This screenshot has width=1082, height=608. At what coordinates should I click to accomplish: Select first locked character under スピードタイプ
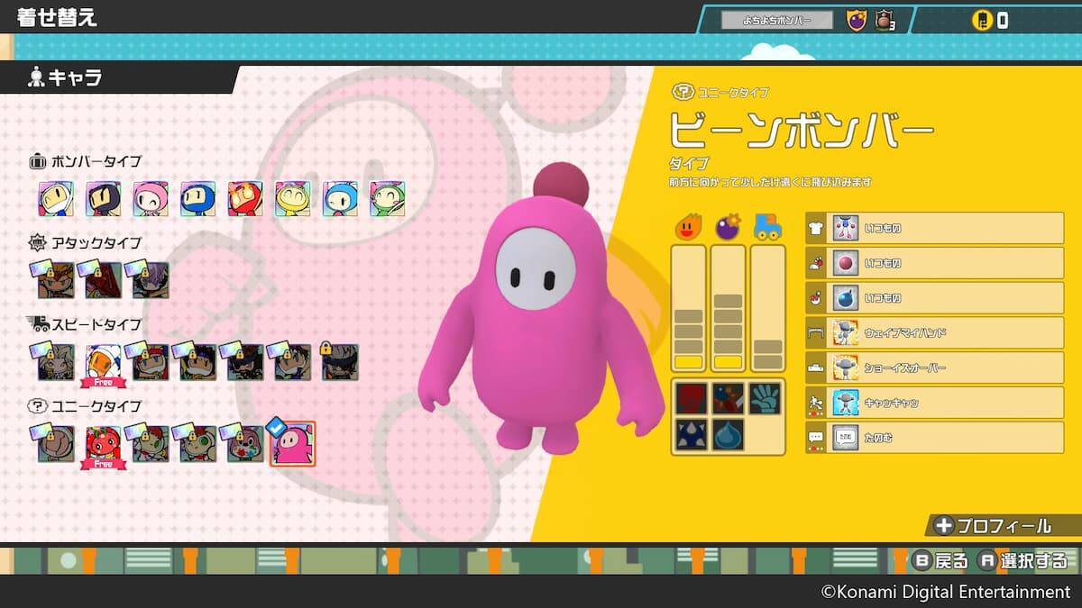pos(55,362)
